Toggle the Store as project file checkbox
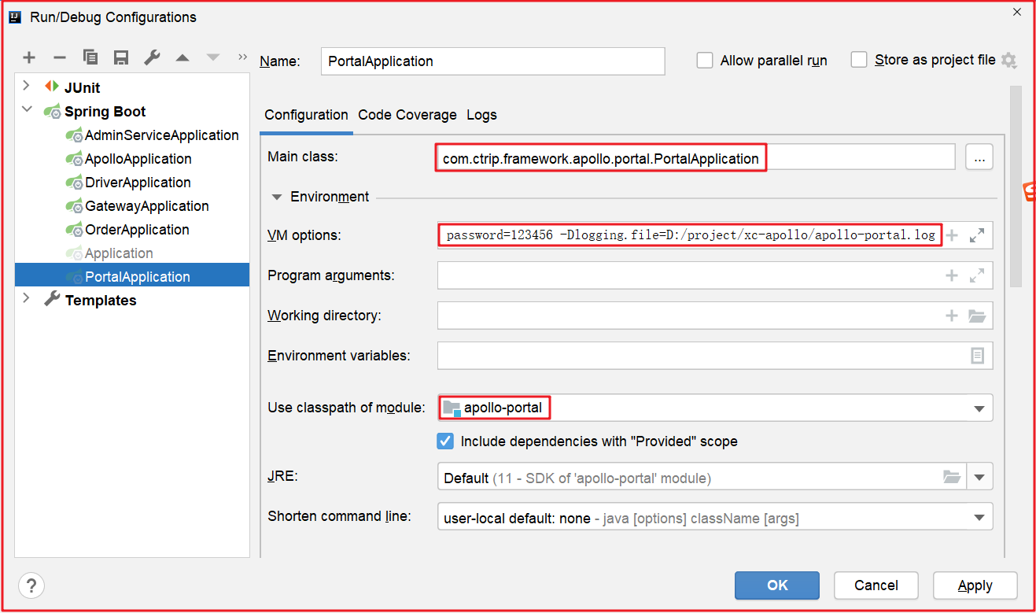This screenshot has height=613, width=1036. click(x=859, y=61)
